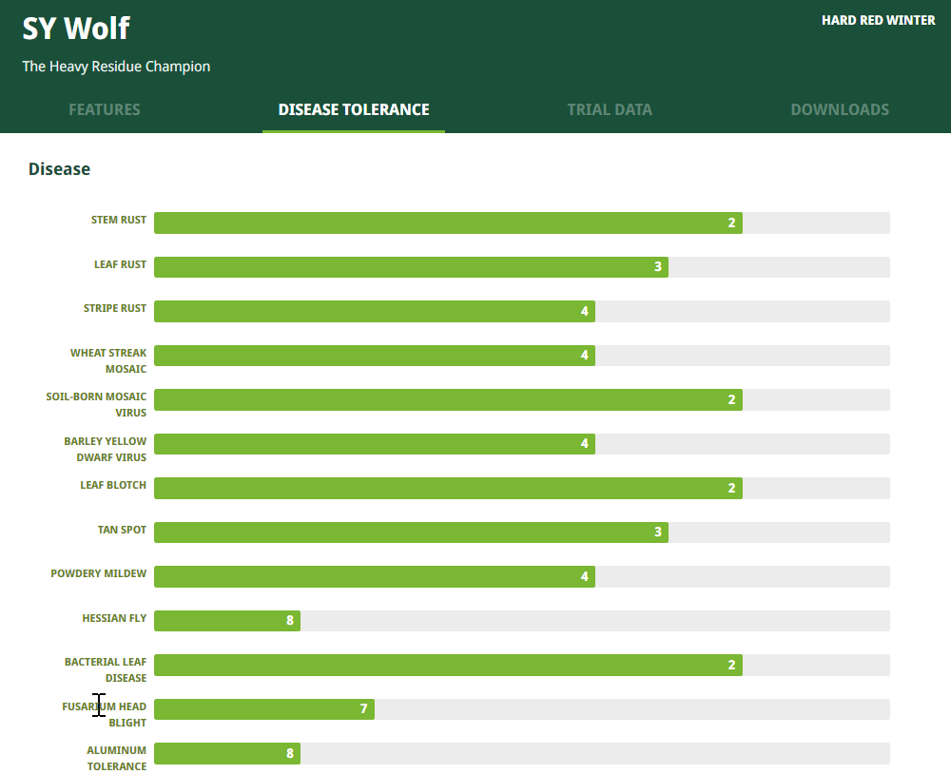Click the Wheat Streak Mosaic rating bar
The width and height of the screenshot is (951, 774).
(x=521, y=356)
